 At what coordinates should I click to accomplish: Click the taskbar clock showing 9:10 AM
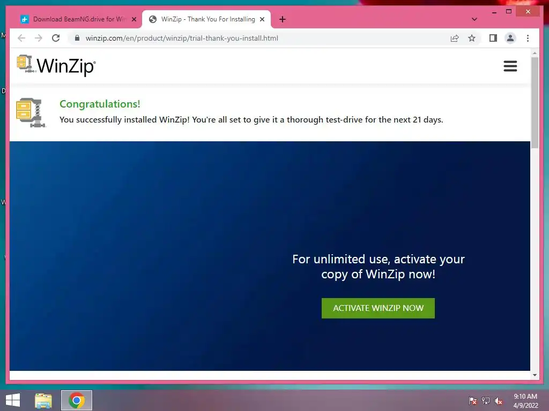point(525,401)
